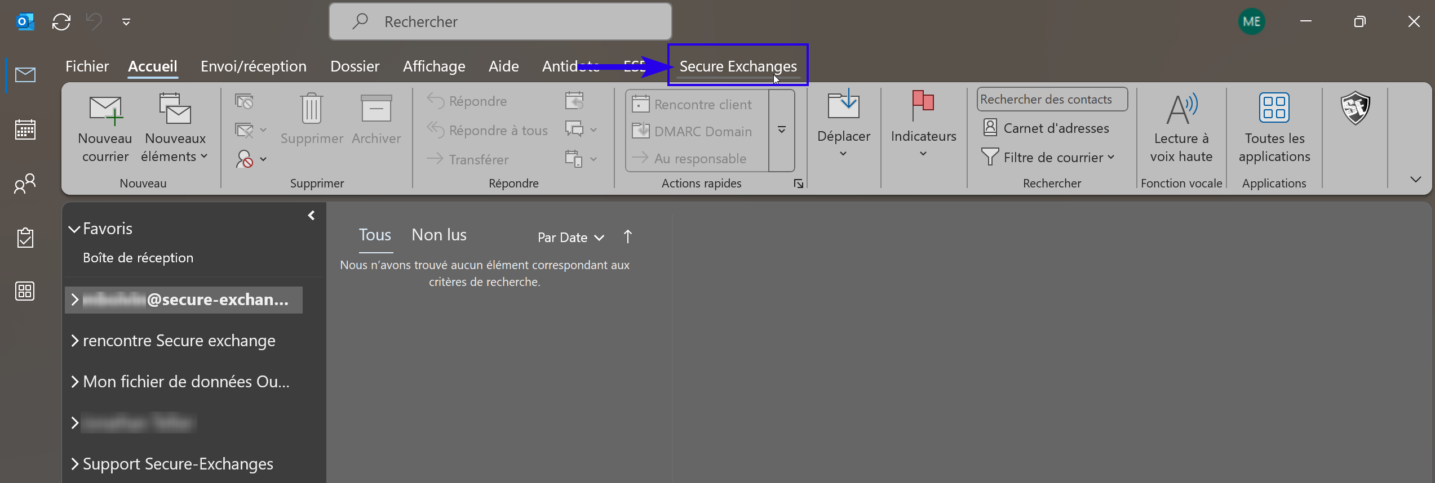Click Transférer in the ribbon
The image size is (1435, 483).
[468, 160]
